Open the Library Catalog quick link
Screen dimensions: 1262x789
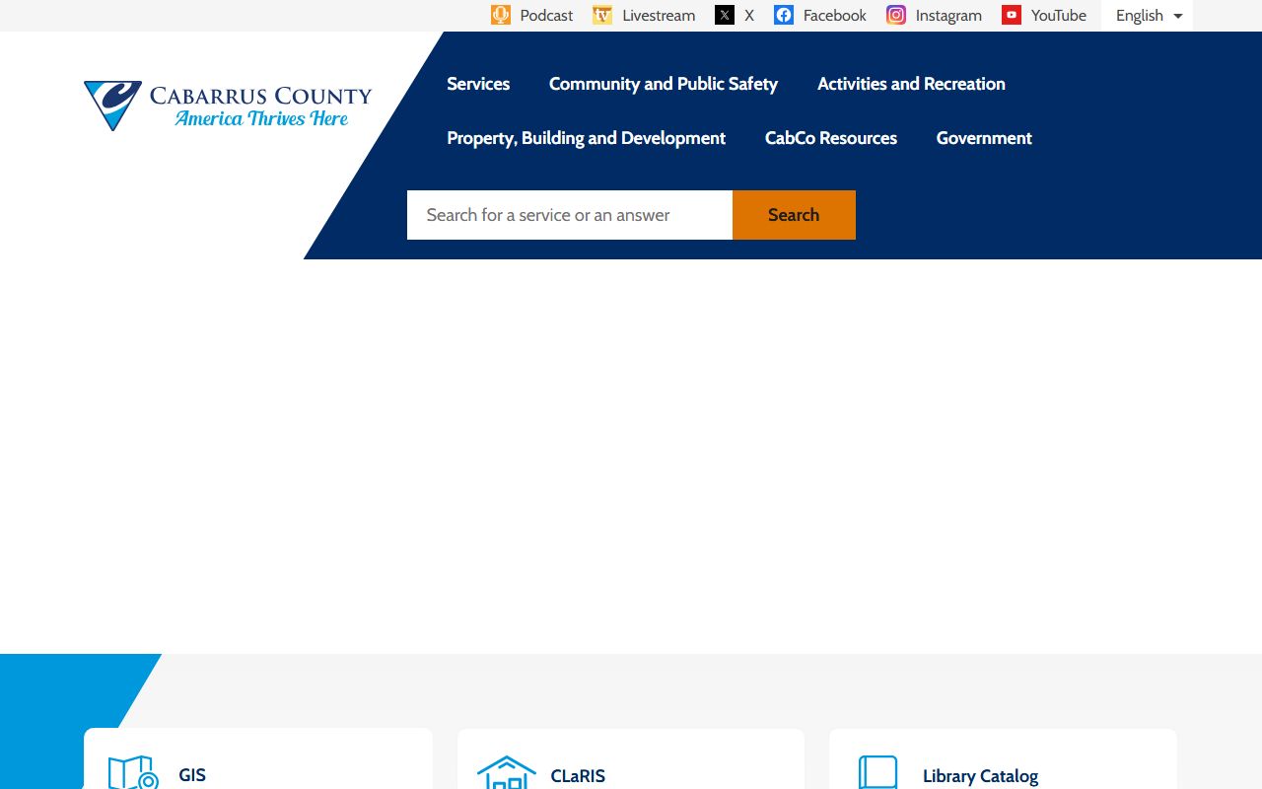click(1003, 758)
